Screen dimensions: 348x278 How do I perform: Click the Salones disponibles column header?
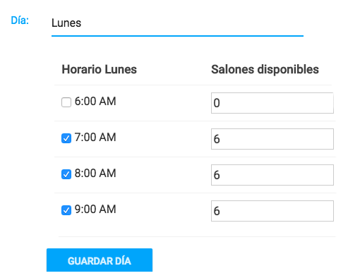pyautogui.click(x=265, y=70)
